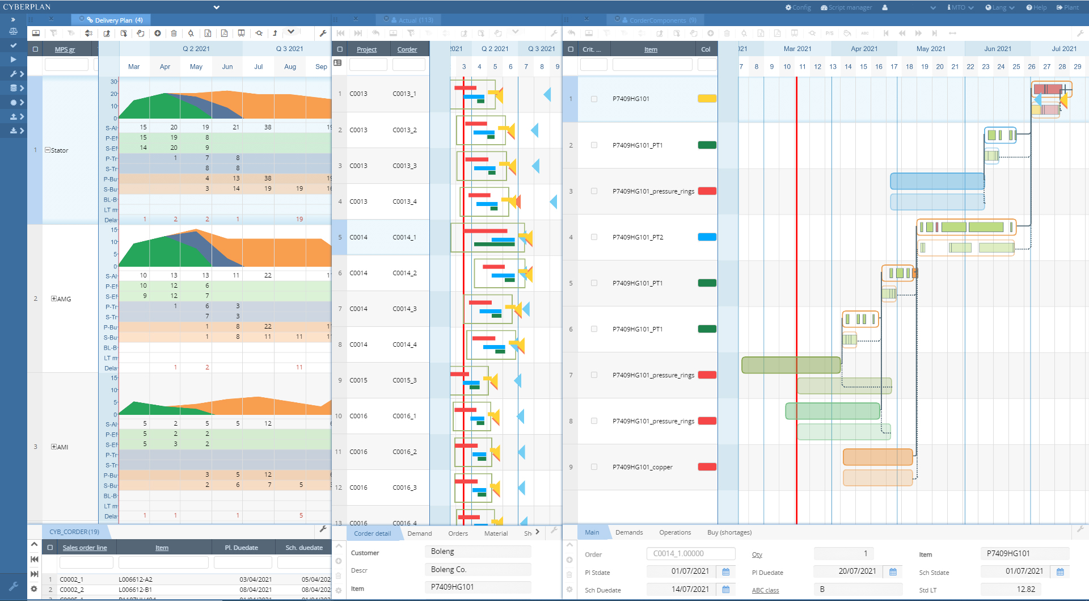
Task: Tick the checkbox on the first P7409HG101 row
Action: [594, 98]
